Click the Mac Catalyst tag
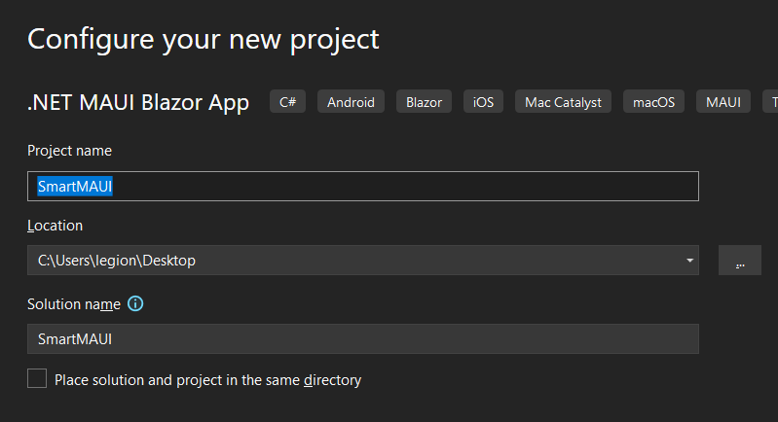 click(x=563, y=102)
